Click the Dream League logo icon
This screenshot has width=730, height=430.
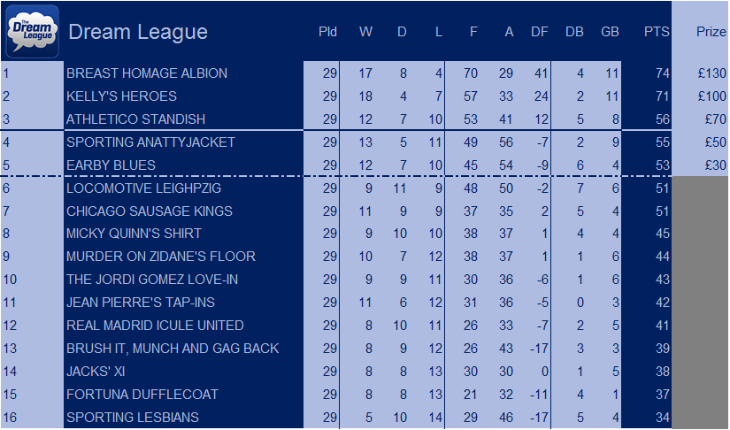coord(32,31)
